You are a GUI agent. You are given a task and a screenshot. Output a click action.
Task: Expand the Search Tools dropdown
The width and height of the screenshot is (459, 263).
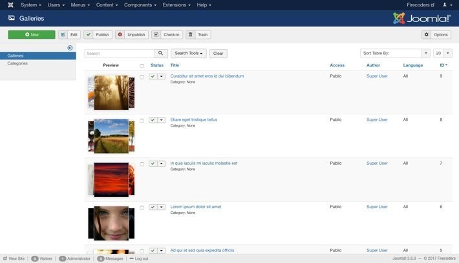[189, 53]
